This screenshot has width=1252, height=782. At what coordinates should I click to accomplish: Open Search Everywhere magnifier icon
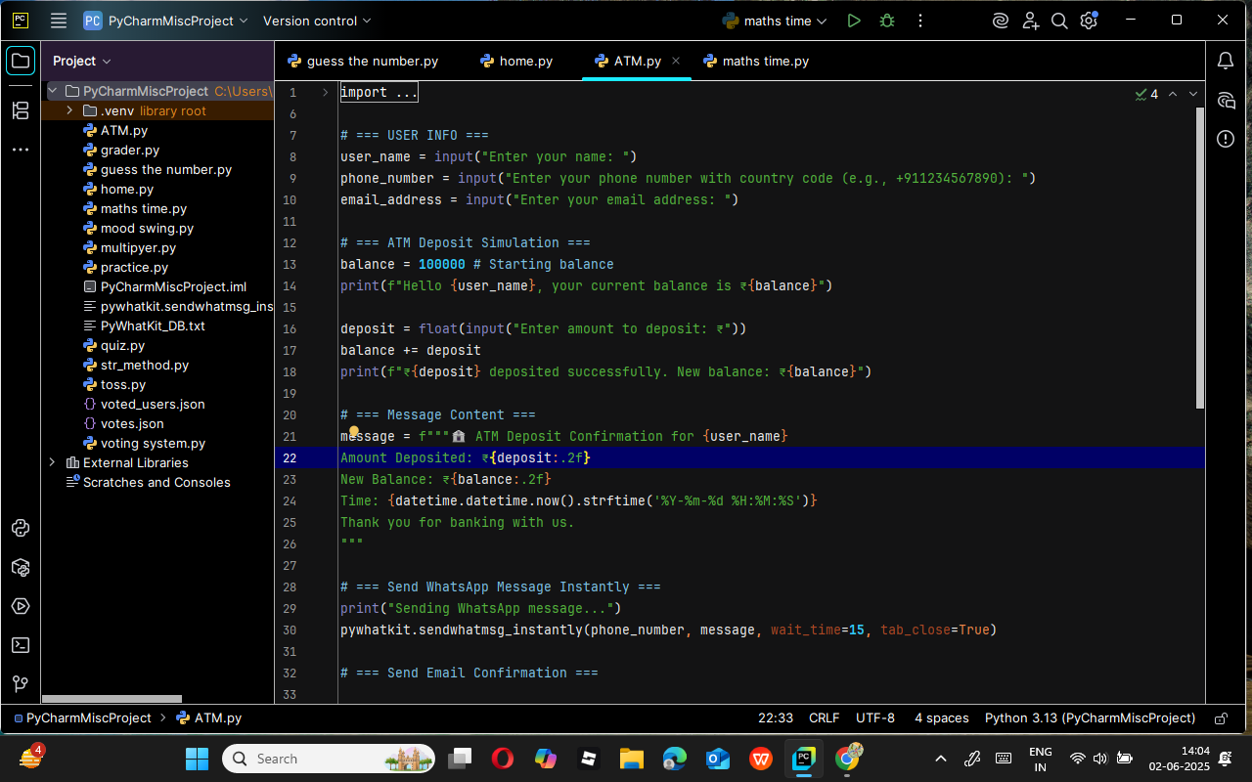point(1059,21)
